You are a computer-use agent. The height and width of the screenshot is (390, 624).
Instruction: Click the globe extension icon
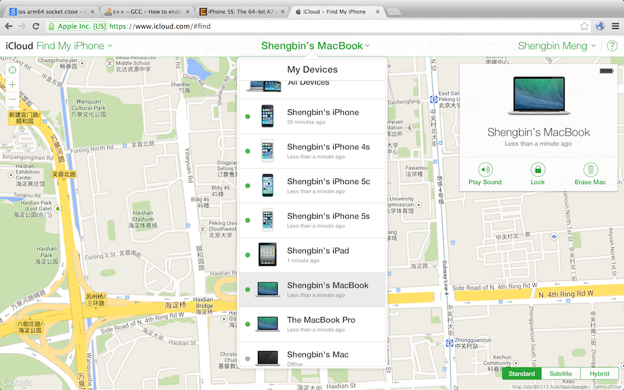click(600, 26)
